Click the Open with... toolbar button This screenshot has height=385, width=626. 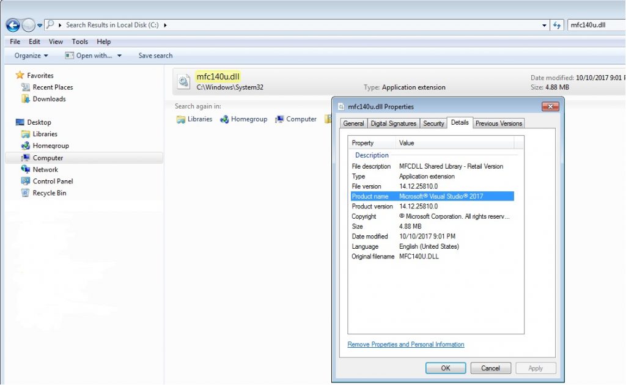pos(89,56)
